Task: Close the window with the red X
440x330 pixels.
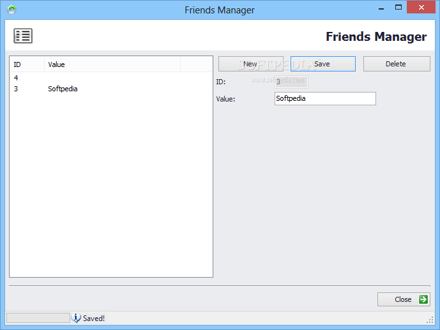Action: coord(421,7)
